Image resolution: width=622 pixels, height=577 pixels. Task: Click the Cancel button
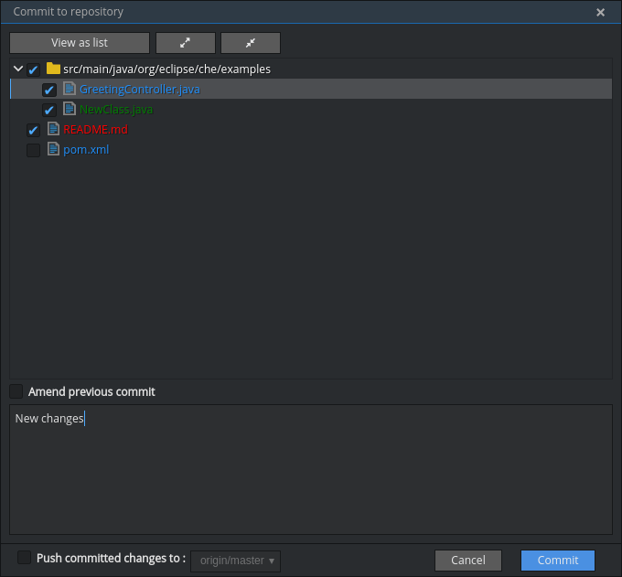(468, 560)
